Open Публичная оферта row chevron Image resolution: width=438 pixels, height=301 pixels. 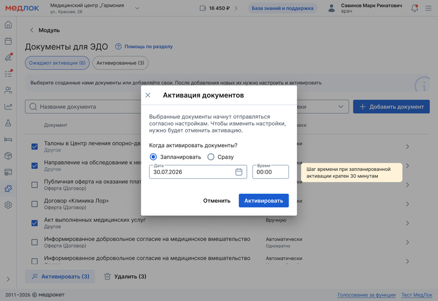(407, 185)
